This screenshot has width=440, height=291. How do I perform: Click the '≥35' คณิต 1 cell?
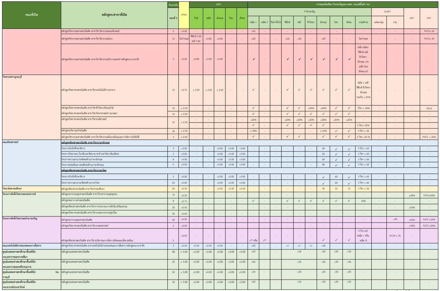[253, 31]
